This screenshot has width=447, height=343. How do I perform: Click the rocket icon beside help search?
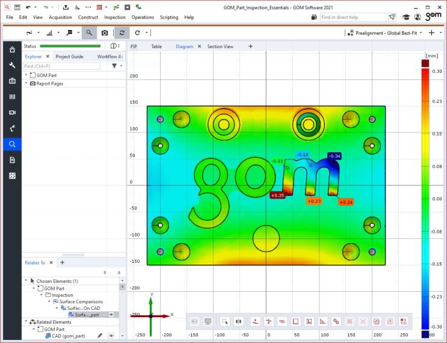(392, 17)
